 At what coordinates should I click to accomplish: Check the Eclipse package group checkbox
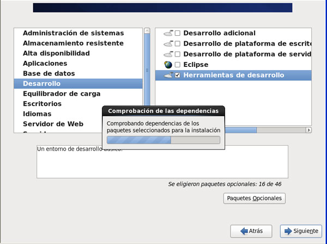pos(178,65)
